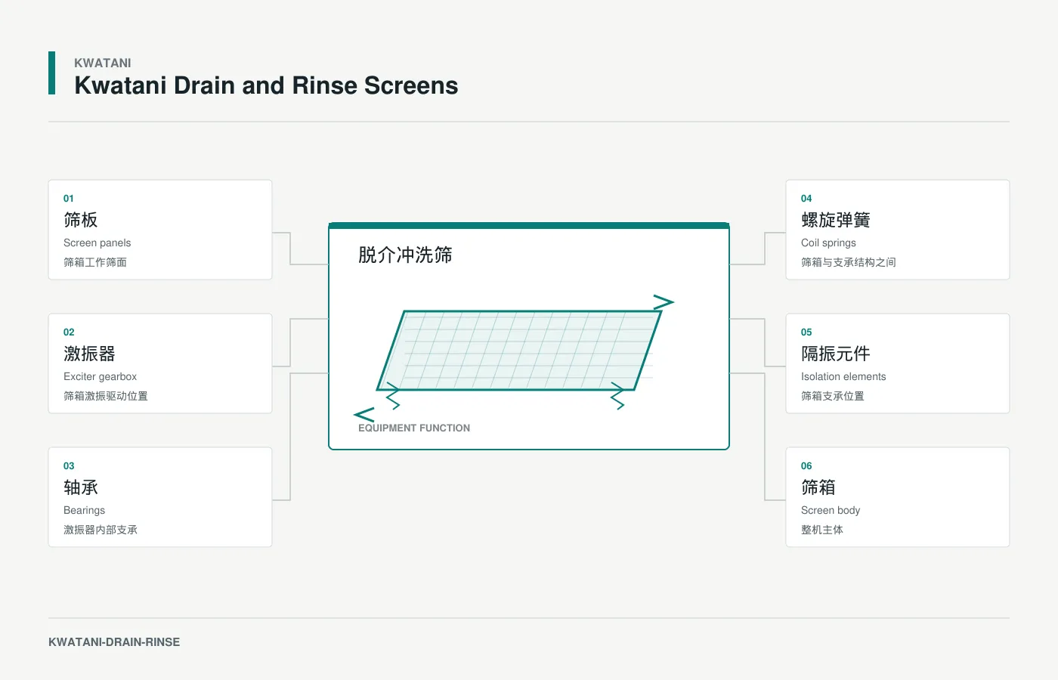This screenshot has height=680, width=1058.
Task: Select the "筛箱" heading in card 06
Action: pos(818,487)
